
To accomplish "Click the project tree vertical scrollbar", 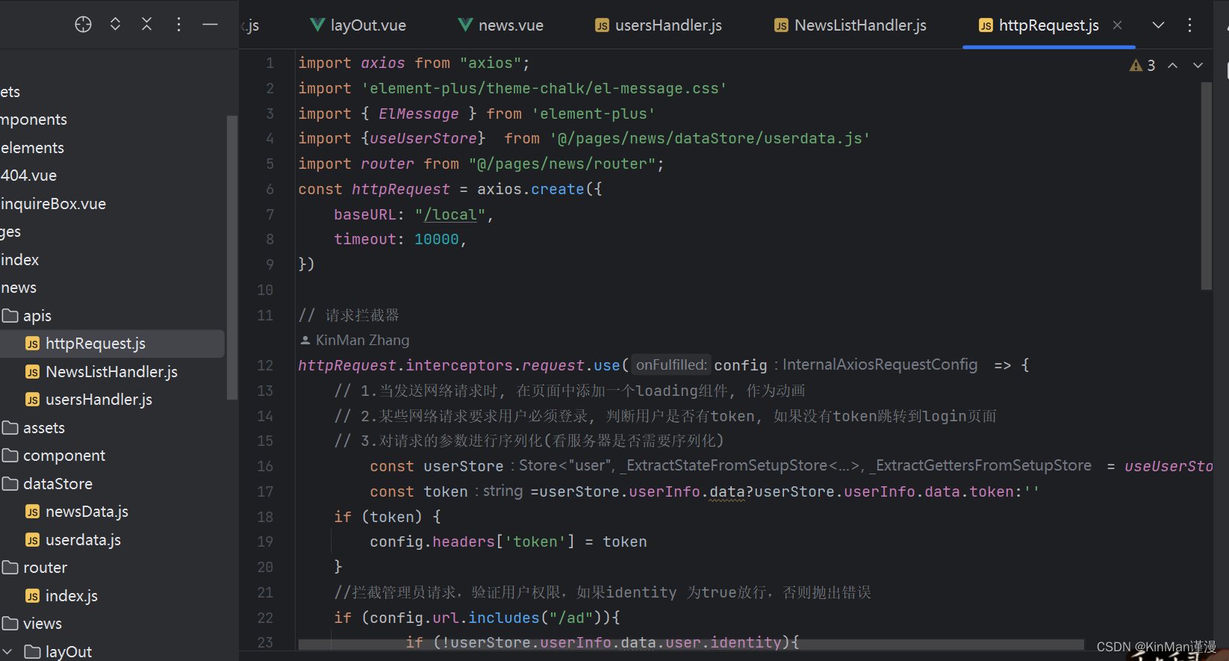I will [231, 258].
